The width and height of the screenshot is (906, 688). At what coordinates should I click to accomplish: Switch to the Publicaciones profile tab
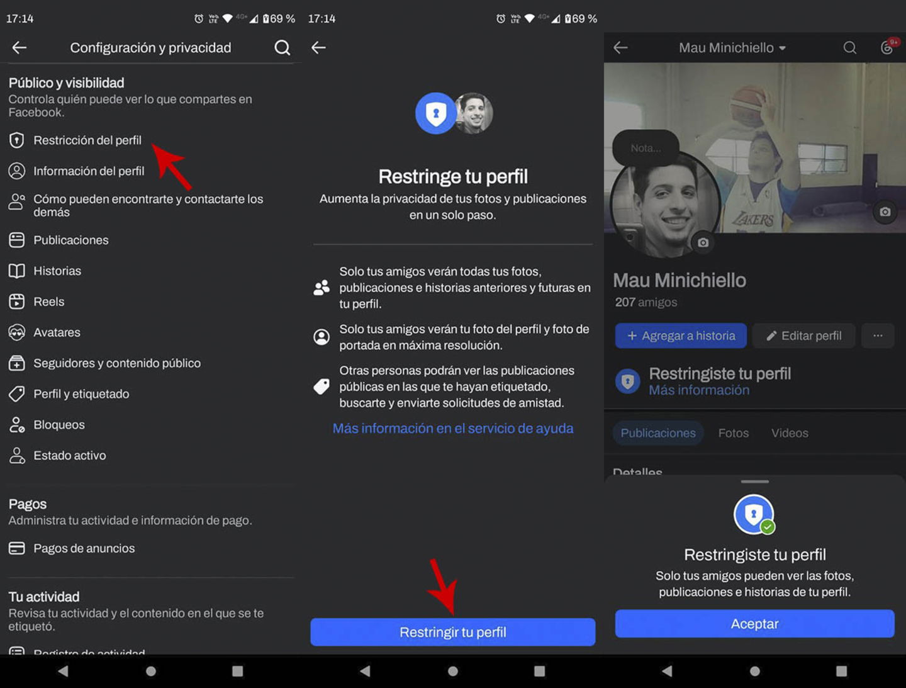(658, 433)
